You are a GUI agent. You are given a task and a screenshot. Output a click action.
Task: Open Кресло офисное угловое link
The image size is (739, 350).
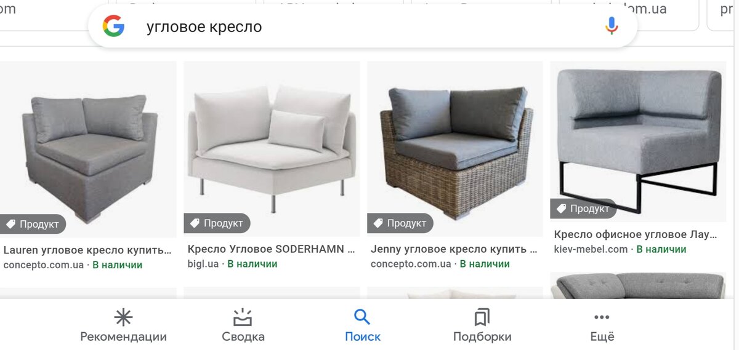click(636, 234)
